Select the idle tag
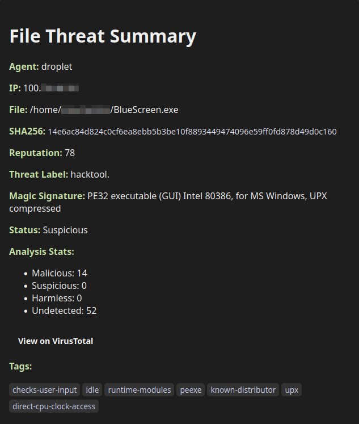Viewport: 359px width, 424px height. point(92,390)
